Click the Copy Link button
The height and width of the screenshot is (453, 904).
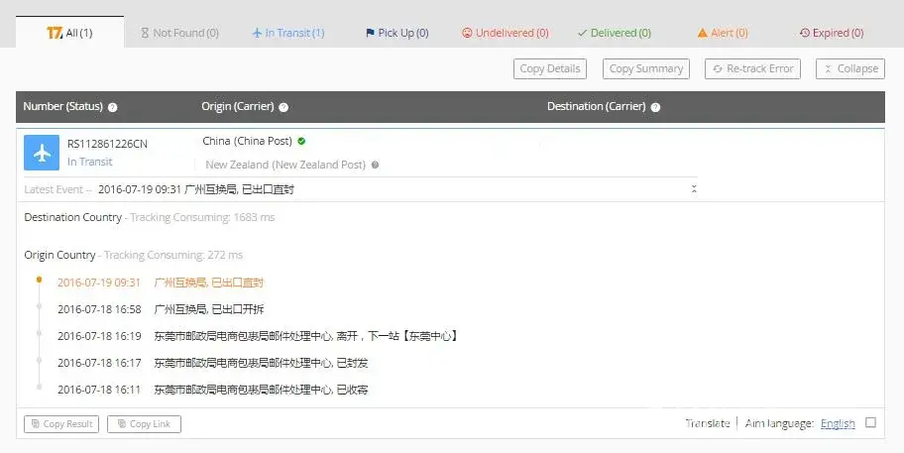pos(144,424)
